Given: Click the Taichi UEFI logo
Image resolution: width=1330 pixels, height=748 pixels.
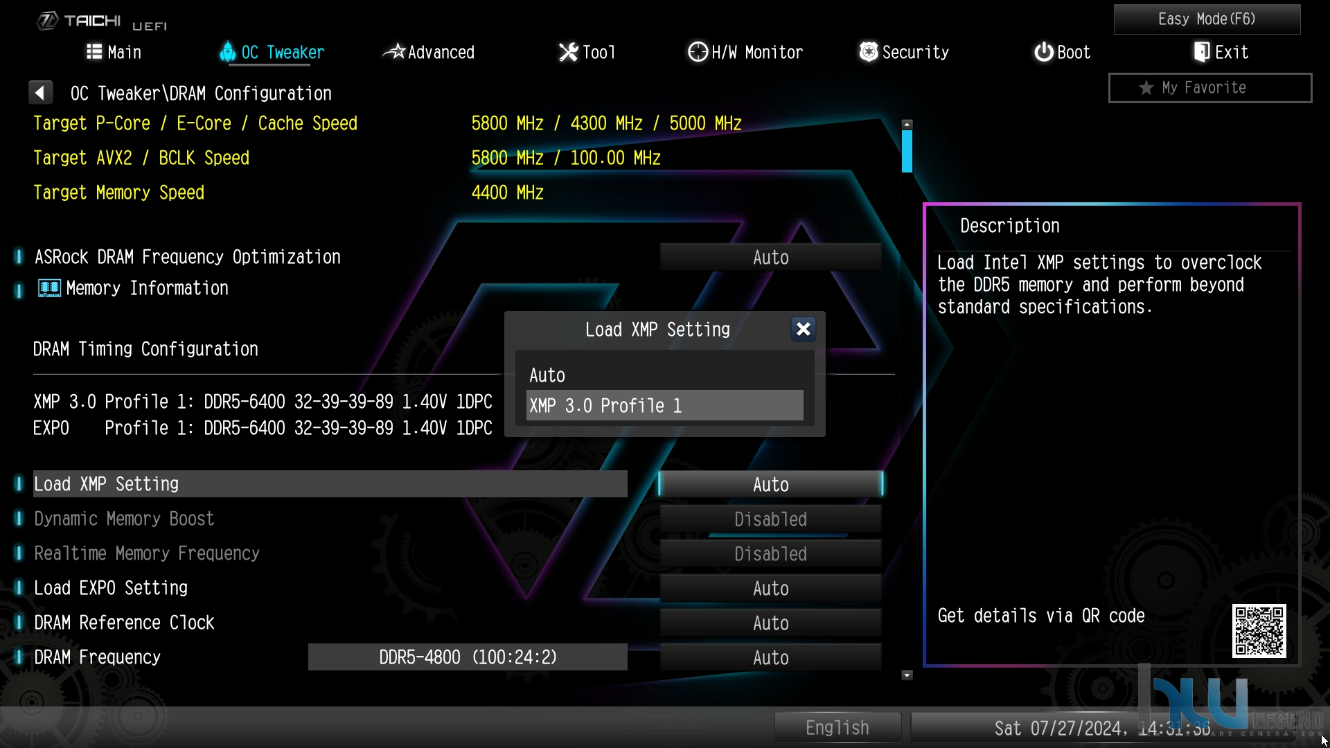Looking at the screenshot, I should tap(102, 21).
